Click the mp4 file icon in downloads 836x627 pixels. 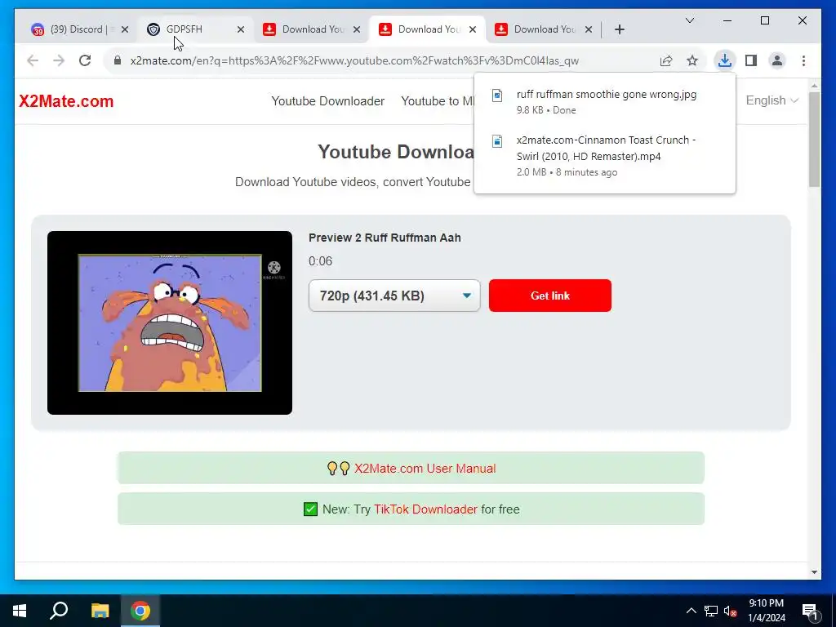pos(497,140)
